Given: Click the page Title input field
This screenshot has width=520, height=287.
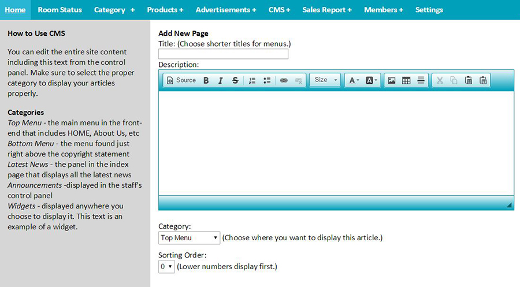Looking at the screenshot, I should coord(223,54).
